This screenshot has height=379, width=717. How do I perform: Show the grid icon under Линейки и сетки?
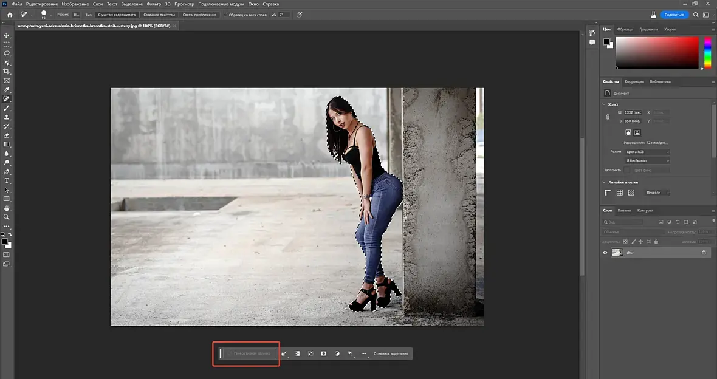click(620, 193)
